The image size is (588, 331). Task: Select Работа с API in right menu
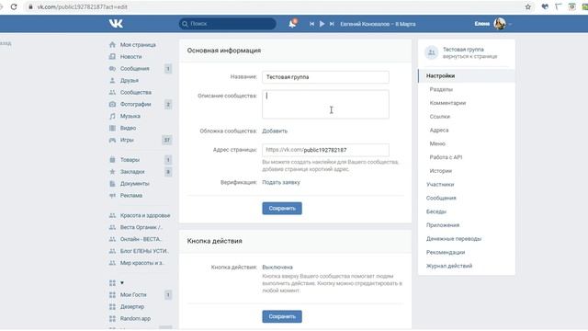tap(446, 157)
